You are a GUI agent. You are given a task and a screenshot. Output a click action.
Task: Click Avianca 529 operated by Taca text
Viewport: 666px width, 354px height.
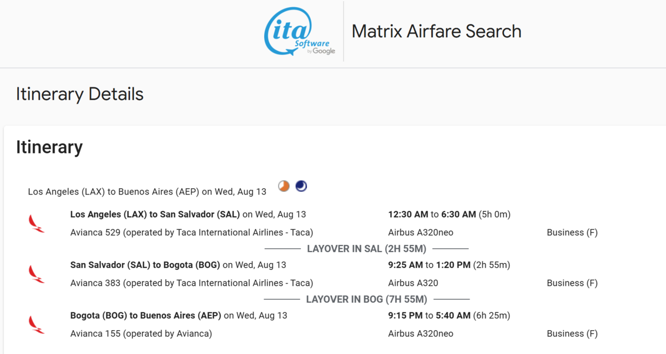click(191, 233)
